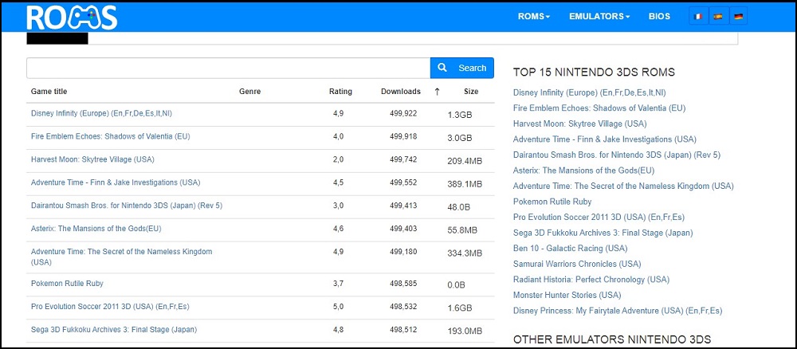
Task: Sort table by Rating column
Action: pos(340,92)
